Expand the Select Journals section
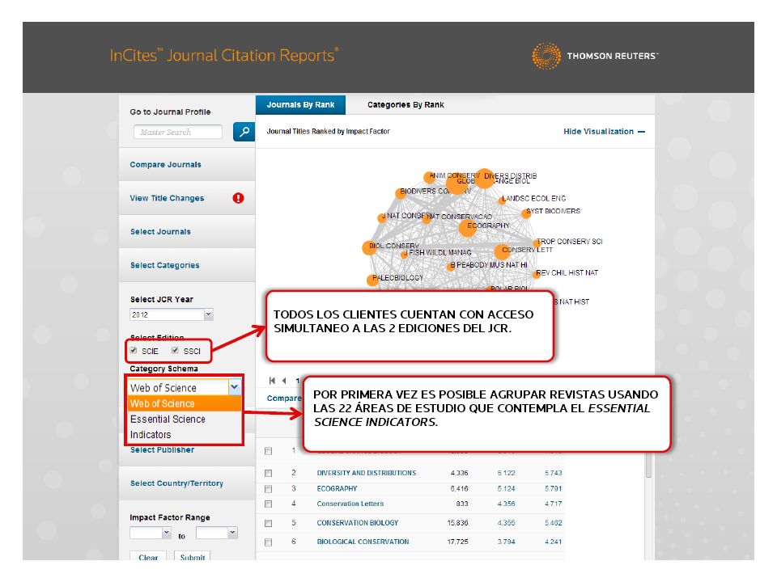The width and height of the screenshot is (777, 582). coord(160,232)
